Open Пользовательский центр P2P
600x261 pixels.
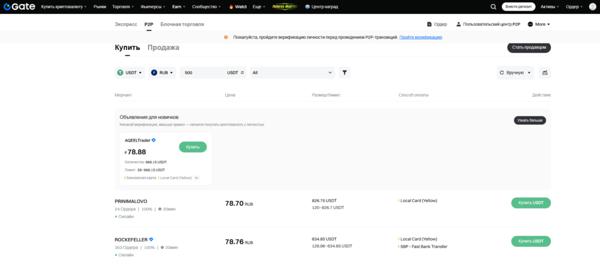487,24
